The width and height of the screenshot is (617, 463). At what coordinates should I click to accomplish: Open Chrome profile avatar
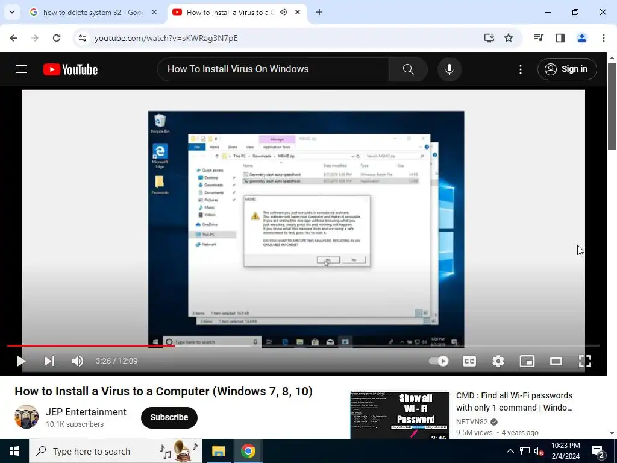pos(581,38)
